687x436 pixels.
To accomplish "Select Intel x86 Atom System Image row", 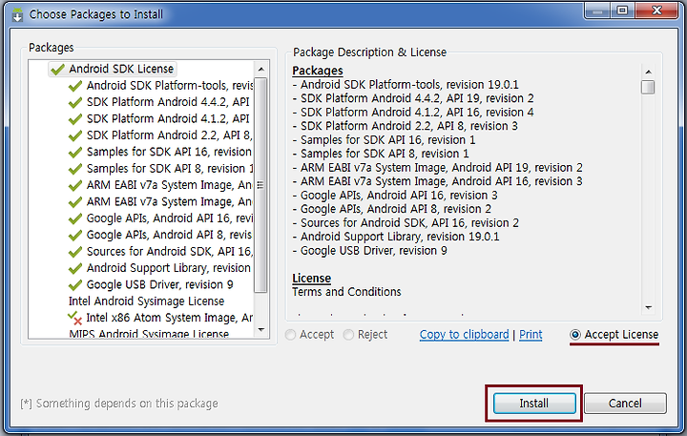I will point(169,318).
